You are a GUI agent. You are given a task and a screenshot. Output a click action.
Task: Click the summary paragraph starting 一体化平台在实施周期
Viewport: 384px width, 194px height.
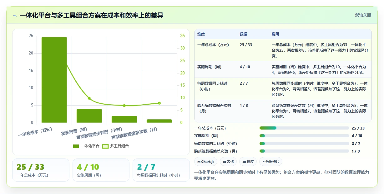click(x=281, y=176)
